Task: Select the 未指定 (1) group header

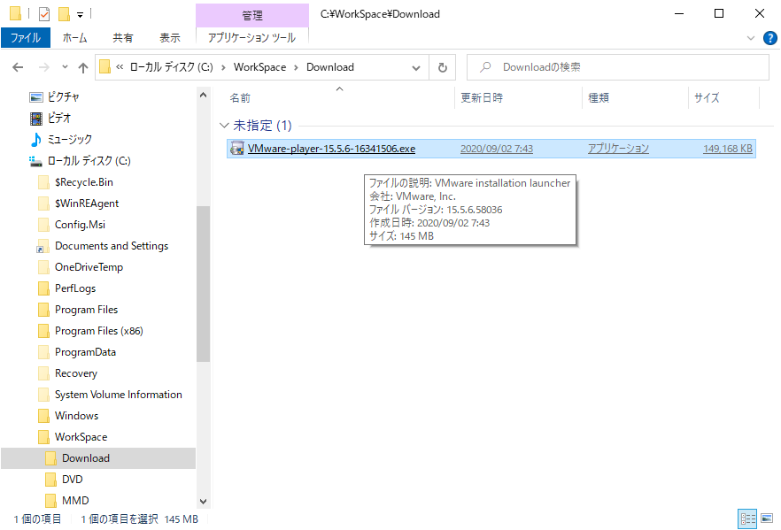Action: tap(262, 126)
